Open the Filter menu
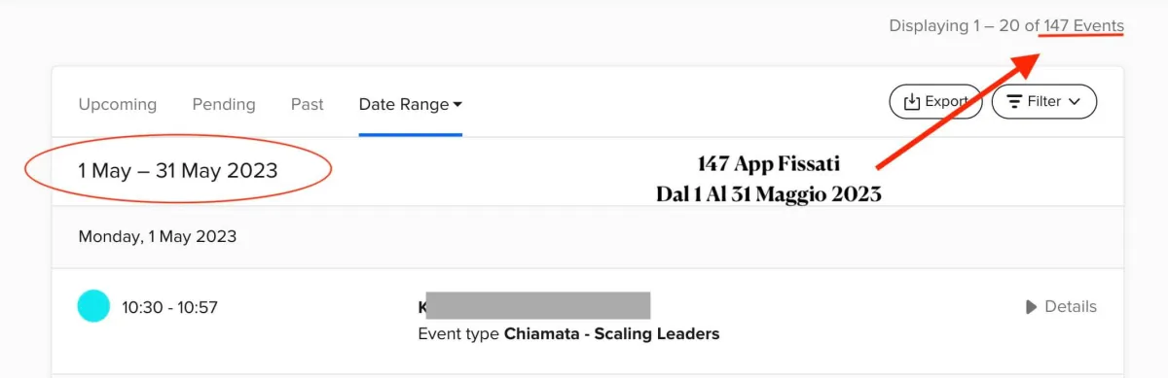Image resolution: width=1168 pixels, height=378 pixels. tap(1044, 101)
